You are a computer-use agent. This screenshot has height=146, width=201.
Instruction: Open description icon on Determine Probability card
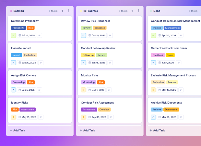coord(39,35)
